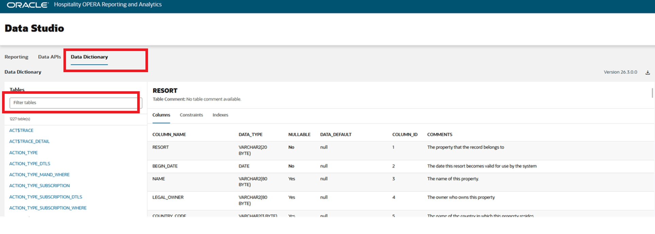
Task: Click the '1227 table(s)' count text
Action: pyautogui.click(x=20, y=119)
